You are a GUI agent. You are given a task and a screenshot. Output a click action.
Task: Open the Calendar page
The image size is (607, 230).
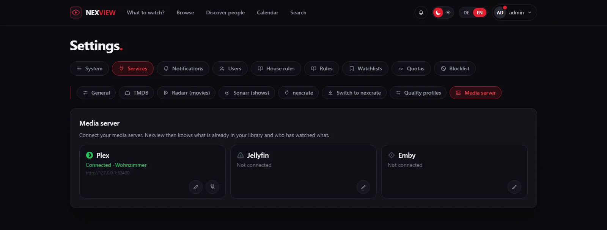(267, 12)
